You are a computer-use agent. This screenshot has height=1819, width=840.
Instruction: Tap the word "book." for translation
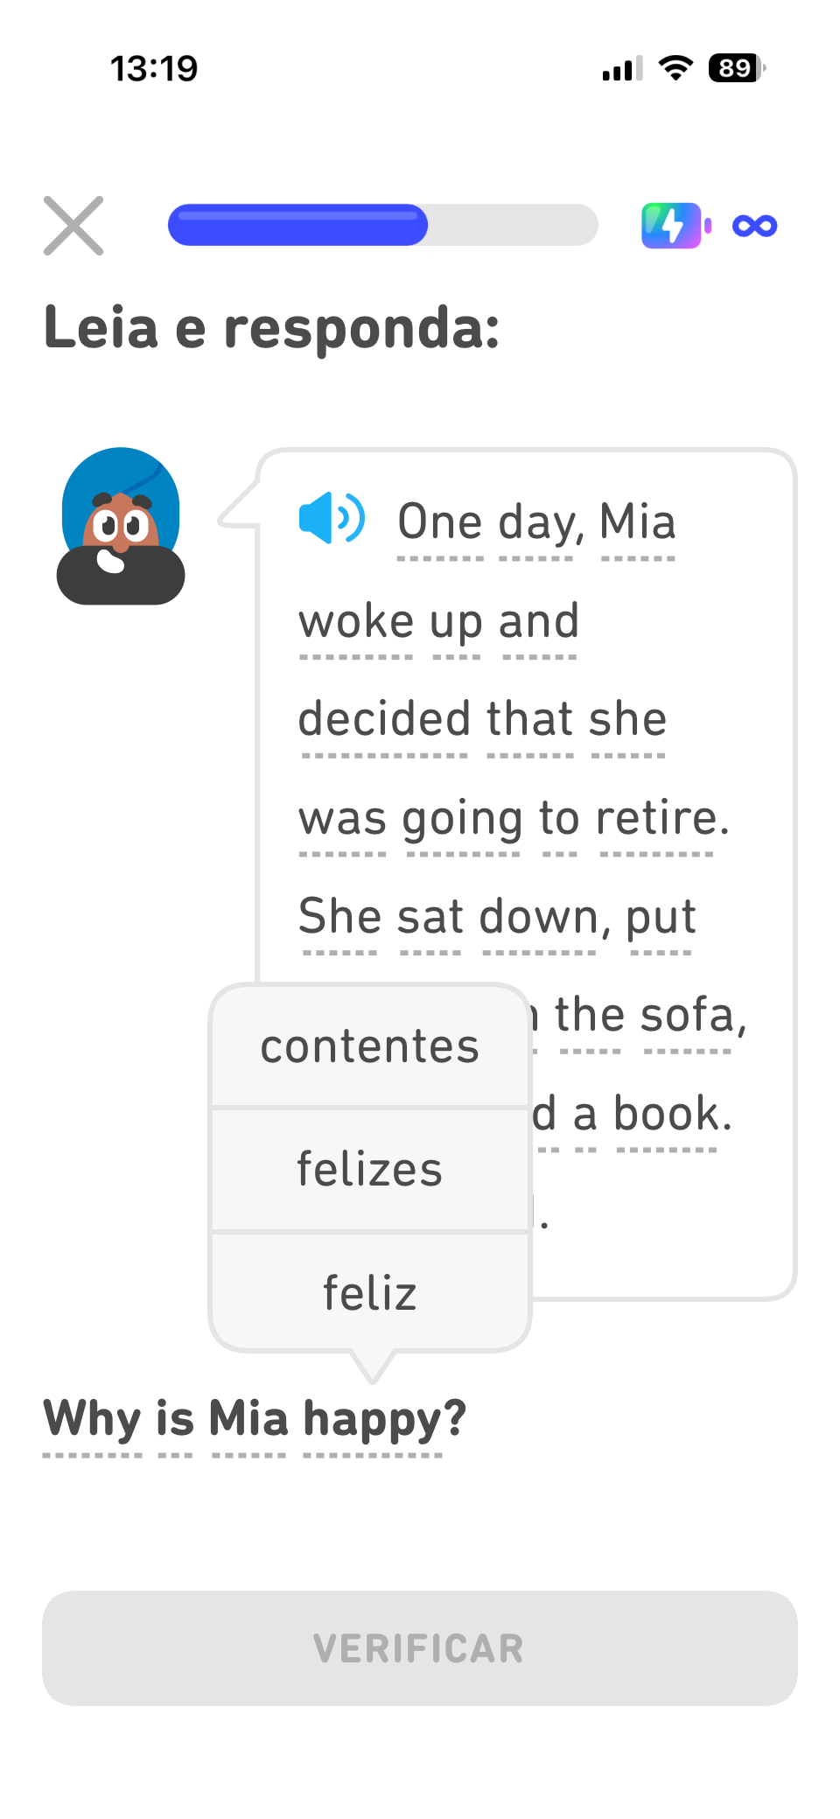tap(671, 1114)
